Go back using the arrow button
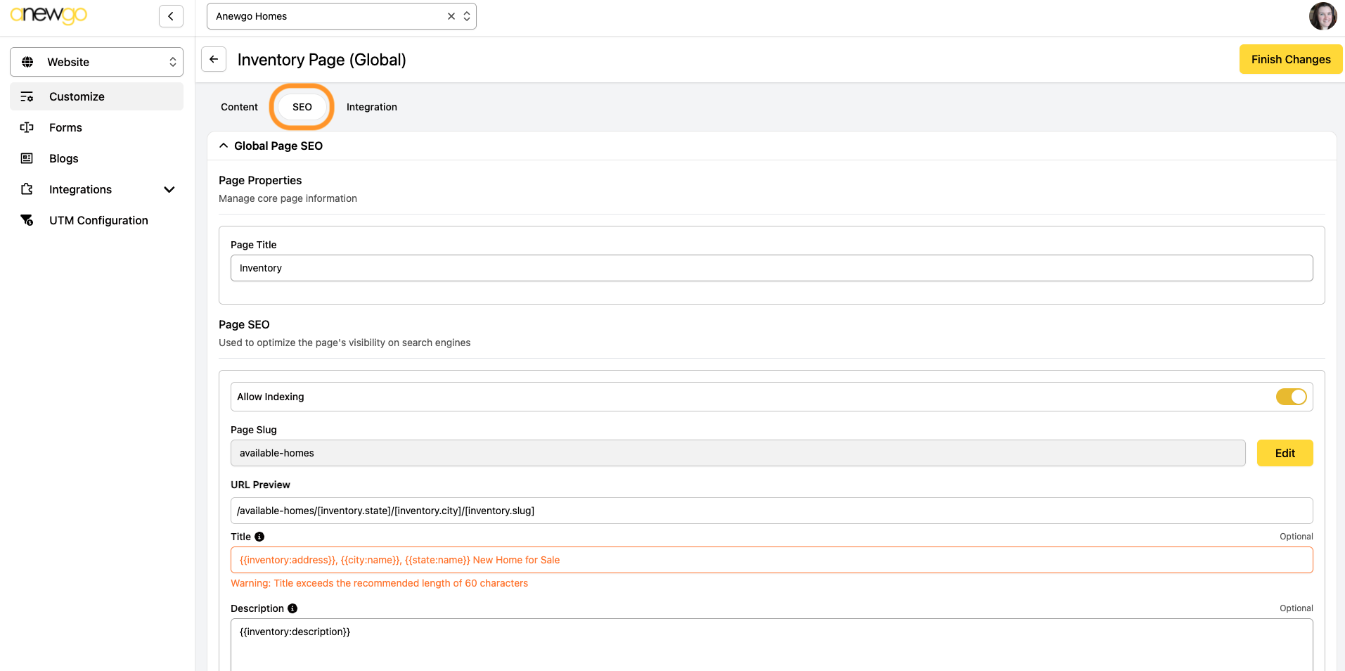The image size is (1345, 671). (x=214, y=59)
